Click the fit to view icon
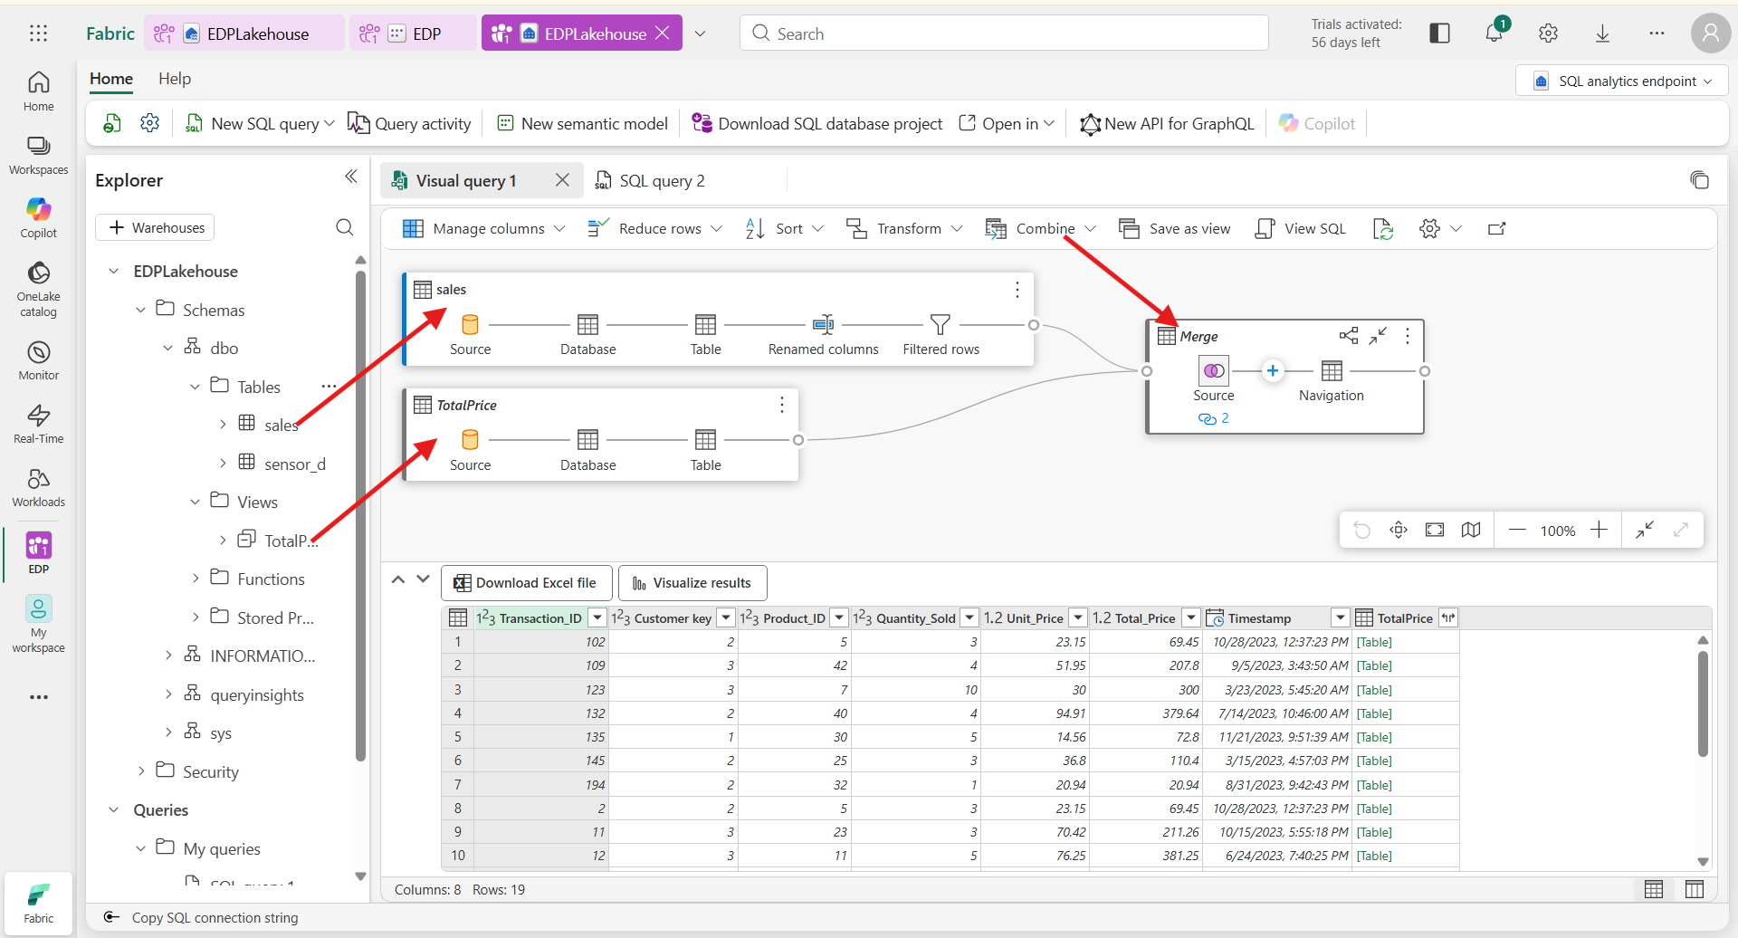This screenshot has width=1738, height=938. 1435,531
